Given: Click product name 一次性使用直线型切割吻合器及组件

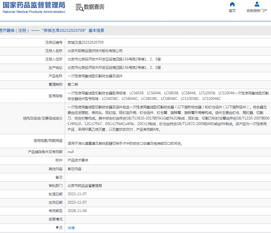Looking at the screenshot, I should pos(95,76).
